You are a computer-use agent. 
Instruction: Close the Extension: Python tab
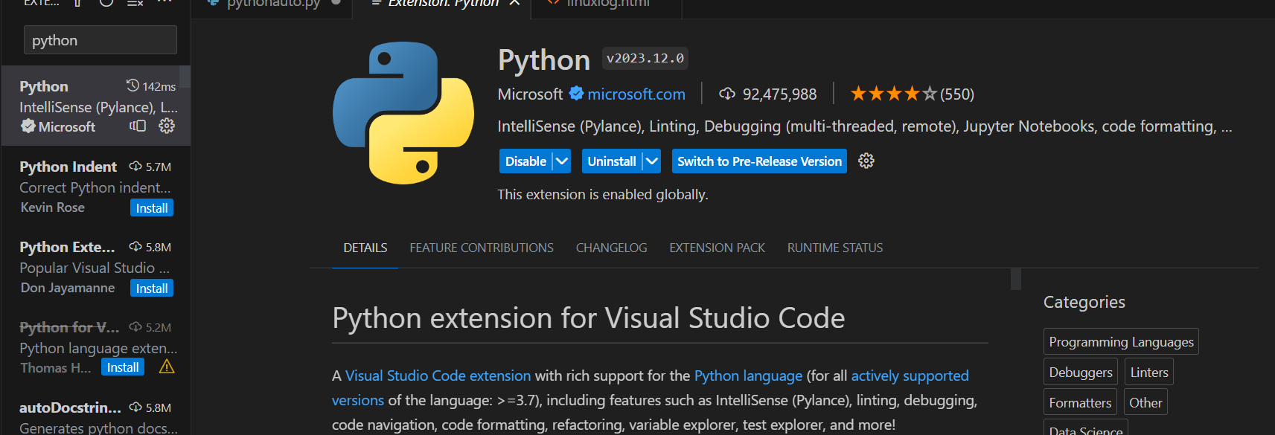pyautogui.click(x=514, y=3)
